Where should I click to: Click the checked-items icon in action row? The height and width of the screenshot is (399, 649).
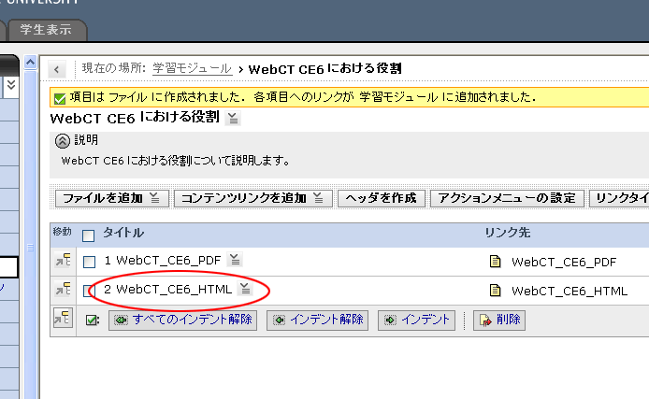click(92, 320)
